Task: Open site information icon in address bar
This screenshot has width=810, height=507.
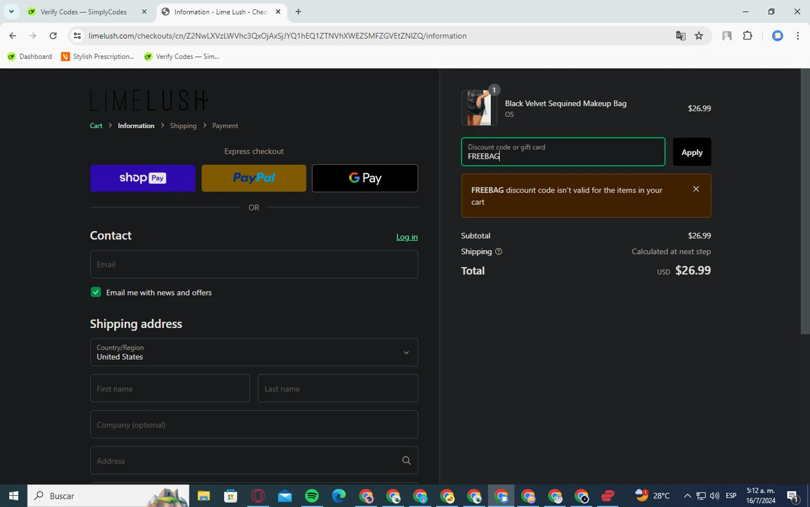Action: point(77,36)
